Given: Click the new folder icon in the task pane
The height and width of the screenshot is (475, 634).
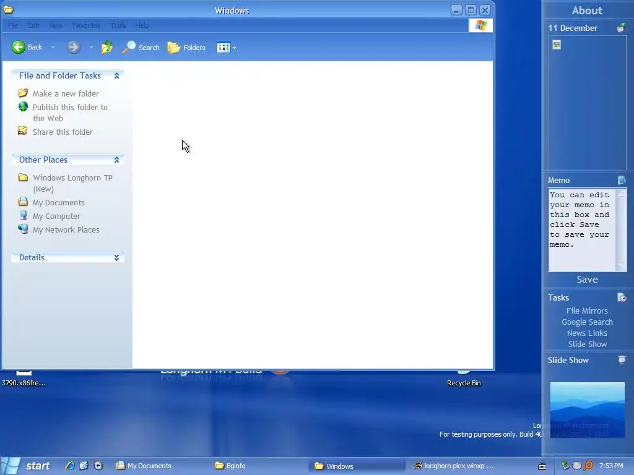Looking at the screenshot, I should click(x=23, y=93).
